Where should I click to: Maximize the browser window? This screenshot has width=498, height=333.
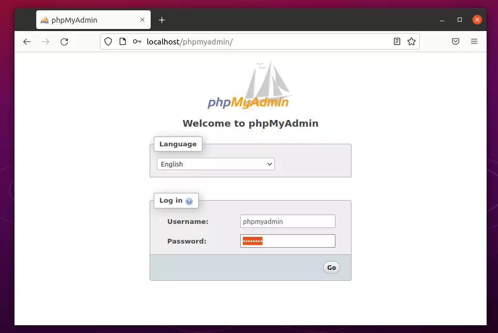pos(460,20)
